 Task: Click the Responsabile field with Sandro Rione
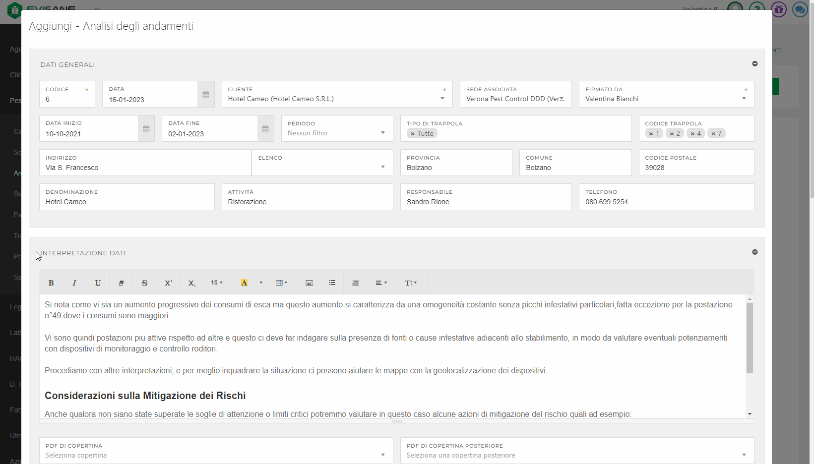click(x=485, y=202)
